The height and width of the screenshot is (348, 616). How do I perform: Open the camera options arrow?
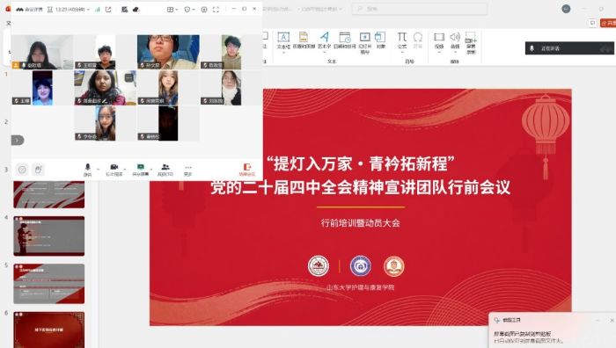coord(125,170)
